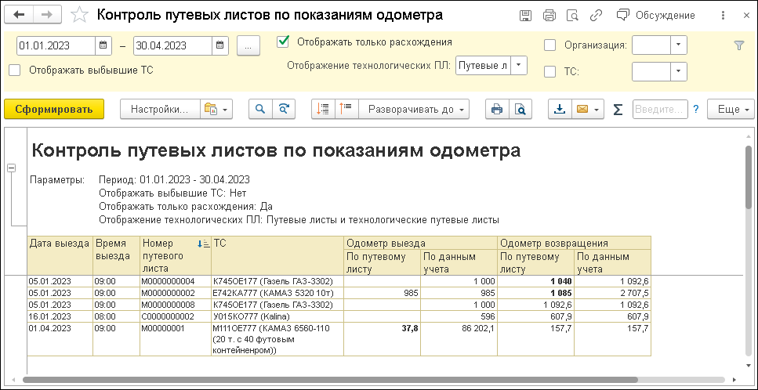The image size is (758, 390).
Task: Click vehicle Е742КА777 (КАМАЗ 5320 10т) cell
Action: pos(277,293)
